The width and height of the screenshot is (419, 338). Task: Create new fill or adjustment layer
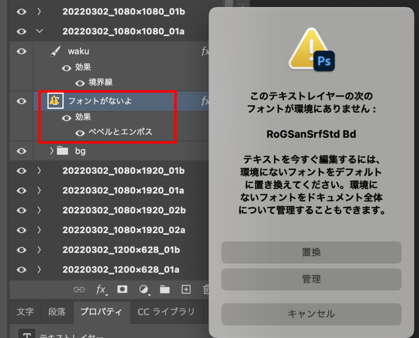tap(144, 289)
